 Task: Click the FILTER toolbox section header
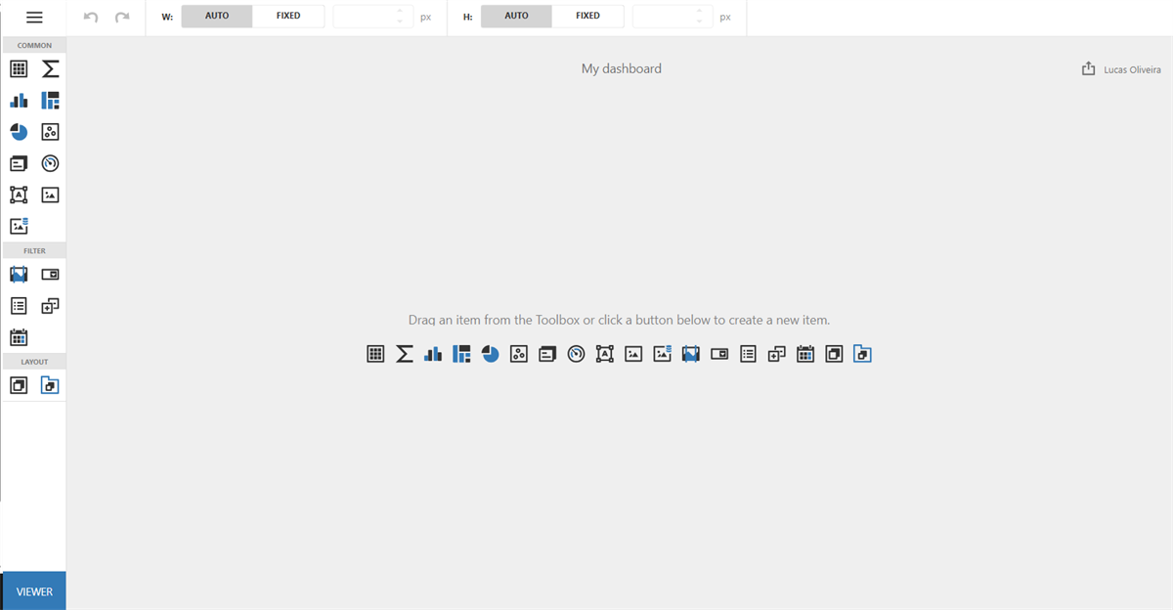point(34,250)
